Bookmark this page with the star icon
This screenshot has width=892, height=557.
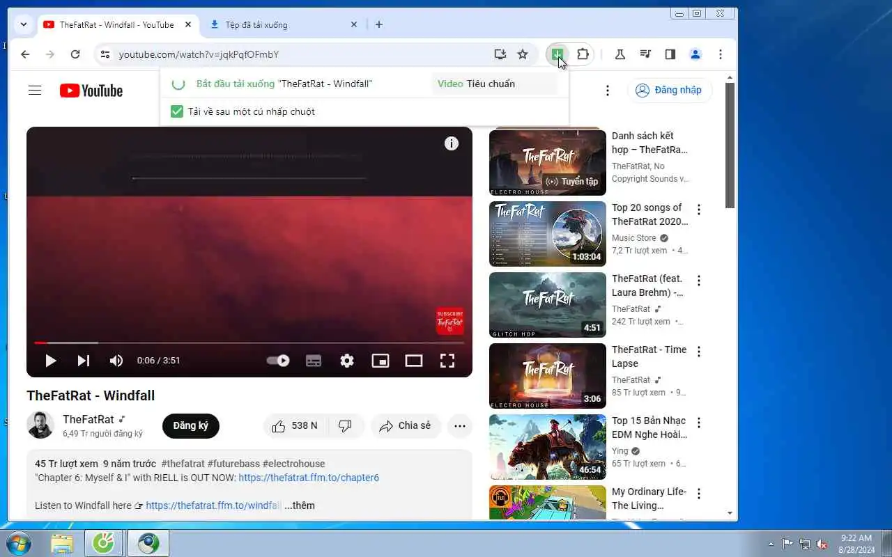[523, 54]
